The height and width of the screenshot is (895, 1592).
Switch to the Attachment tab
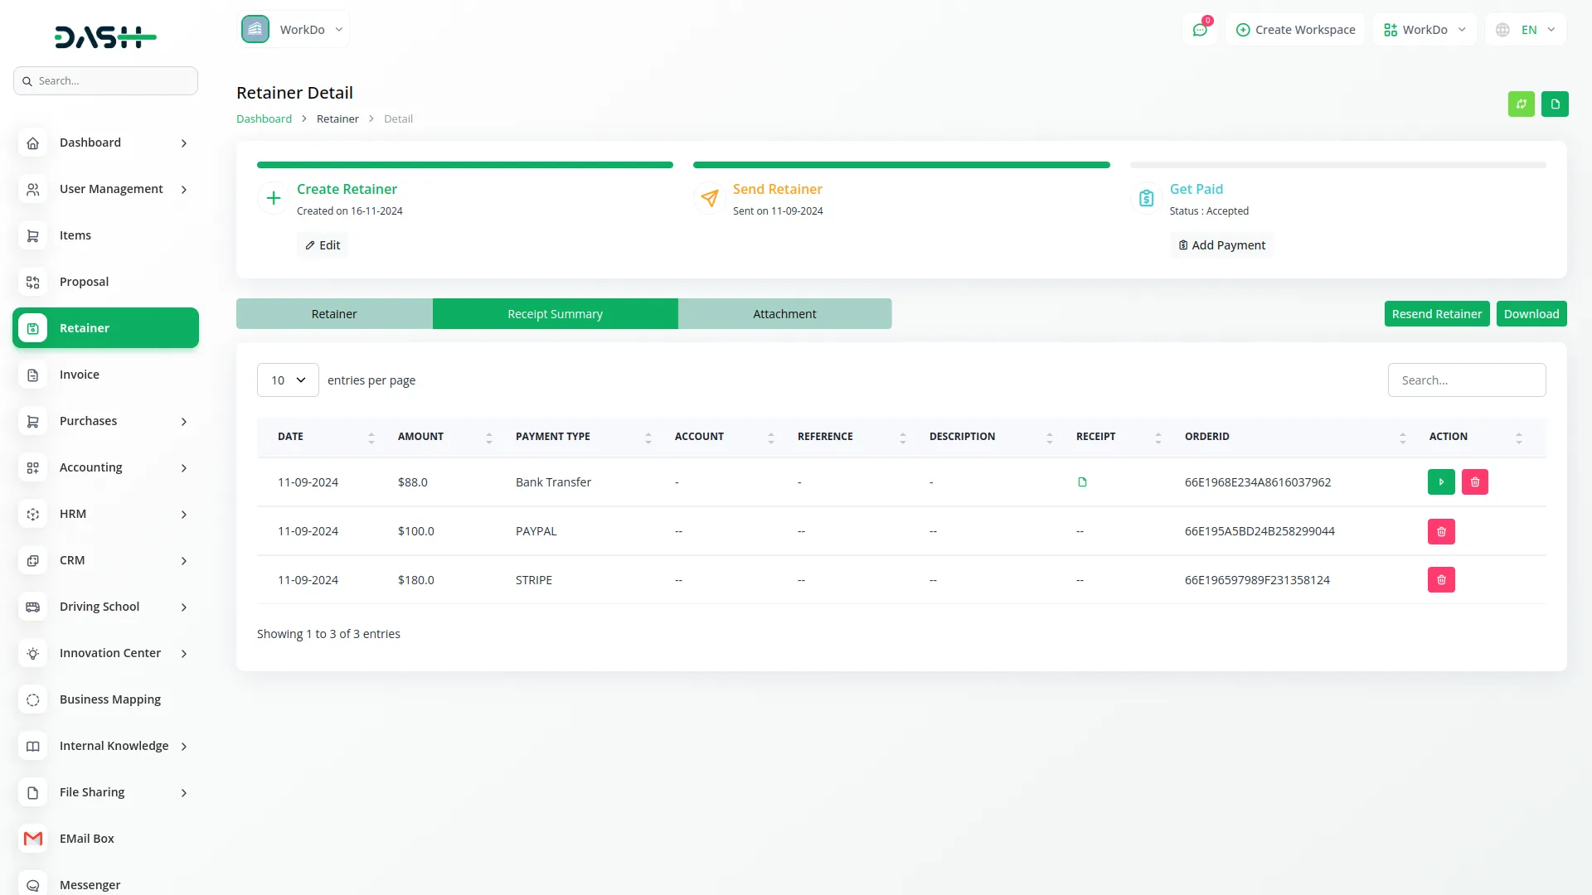(784, 314)
